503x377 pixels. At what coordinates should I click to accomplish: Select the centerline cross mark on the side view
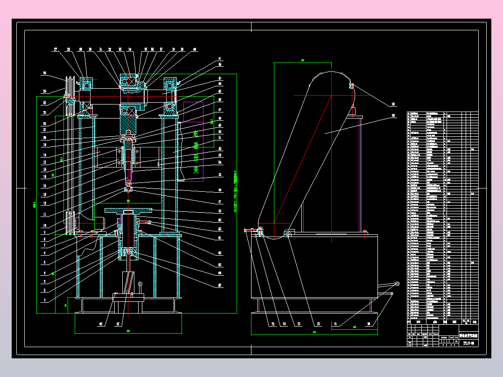[331, 95]
